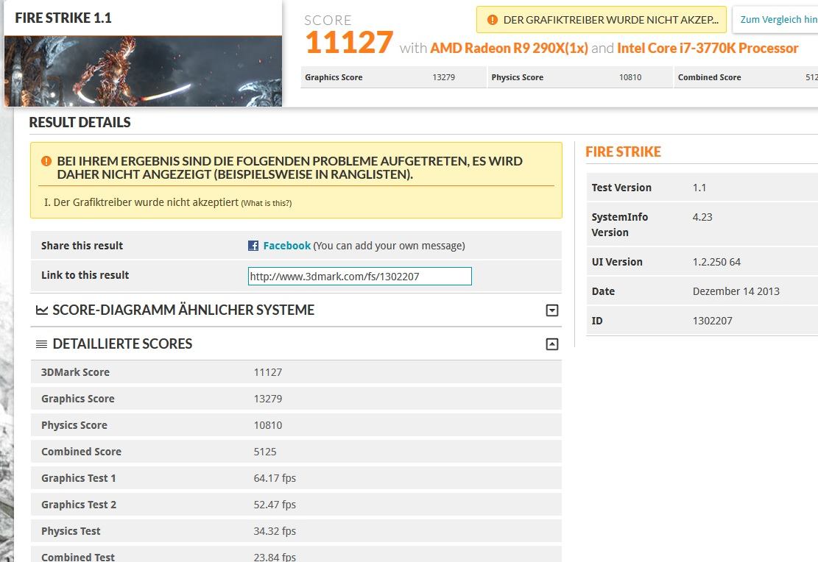The width and height of the screenshot is (818, 562).
Task: Click the warning icon beside BEI IHREM ERGEBNIS
Action: click(x=46, y=161)
